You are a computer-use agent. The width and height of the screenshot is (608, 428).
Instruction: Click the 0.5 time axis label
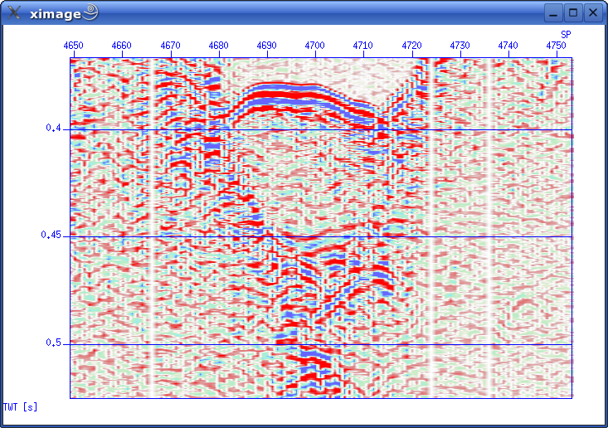[x=54, y=343]
